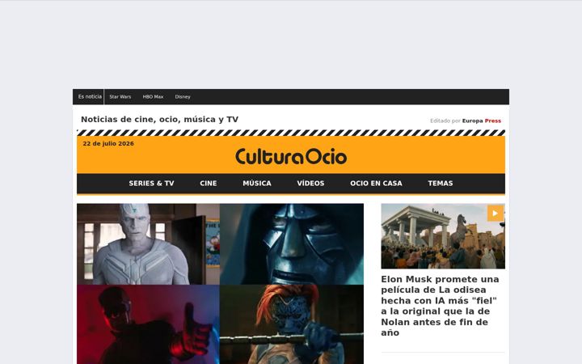This screenshot has height=364, width=582.
Task: Open the red-lit Blade character image
Action: coord(148,324)
